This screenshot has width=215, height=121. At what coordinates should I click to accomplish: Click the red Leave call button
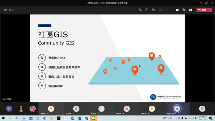pyautogui.click(x=202, y=10)
